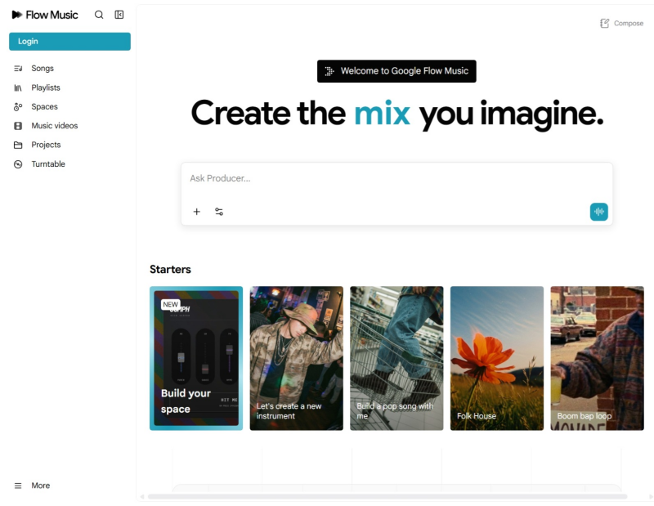Open search with the magnifier icon

99,15
